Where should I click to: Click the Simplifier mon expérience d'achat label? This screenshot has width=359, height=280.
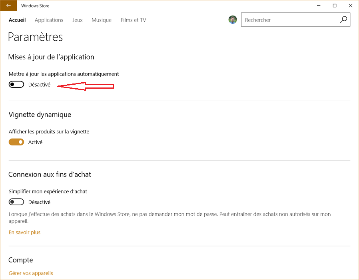tap(48, 191)
